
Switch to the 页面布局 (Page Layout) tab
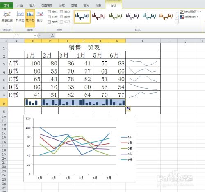tap(47, 5)
